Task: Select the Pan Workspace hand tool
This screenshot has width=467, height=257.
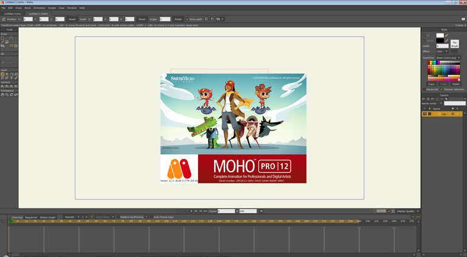Action: click(x=2, y=95)
